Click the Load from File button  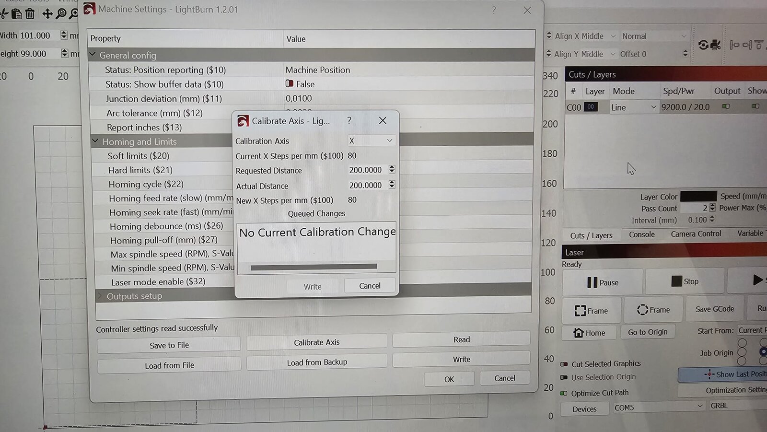(169, 365)
